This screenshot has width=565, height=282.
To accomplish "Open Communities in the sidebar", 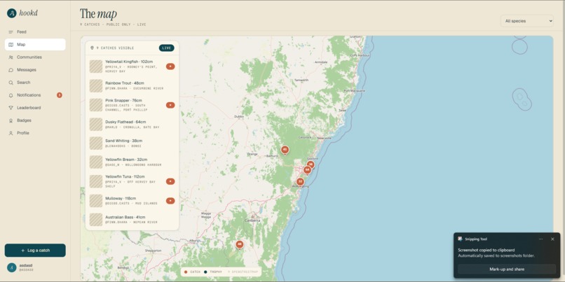I will (x=35, y=57).
